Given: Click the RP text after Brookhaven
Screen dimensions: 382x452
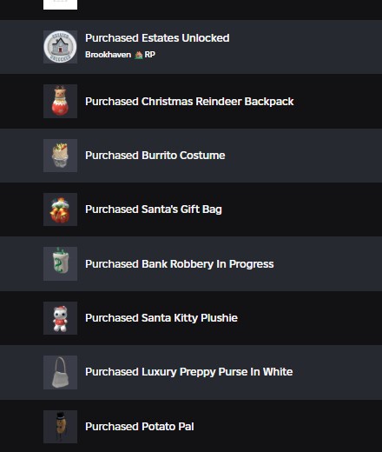Looking at the screenshot, I should coord(150,55).
